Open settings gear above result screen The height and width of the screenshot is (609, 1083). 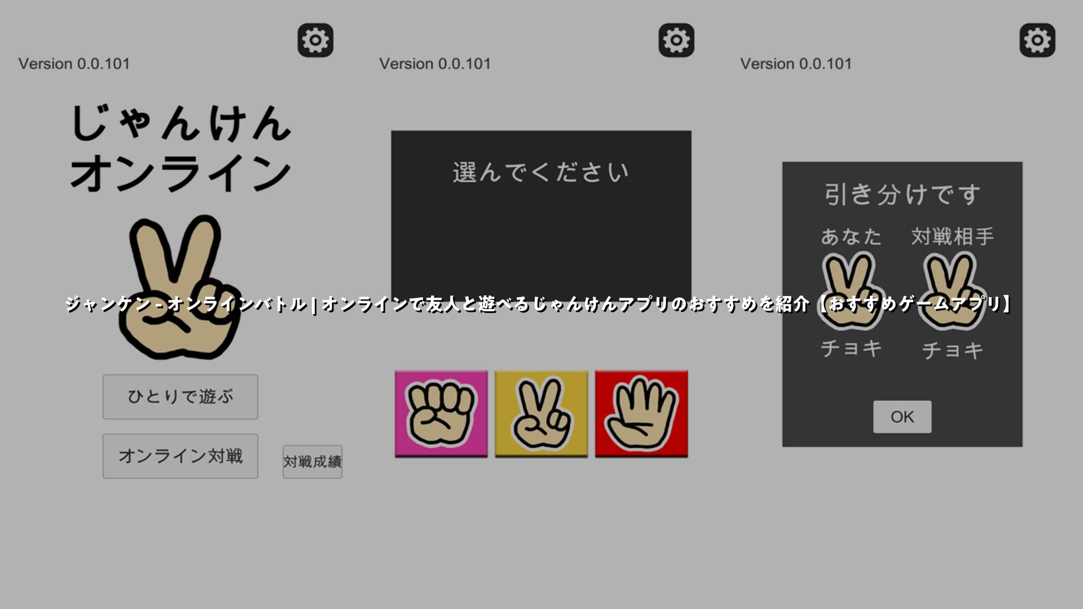pos(1037,40)
